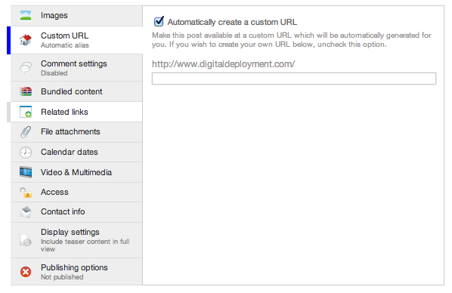
Task: Open the File attachments section
Action: (x=76, y=132)
